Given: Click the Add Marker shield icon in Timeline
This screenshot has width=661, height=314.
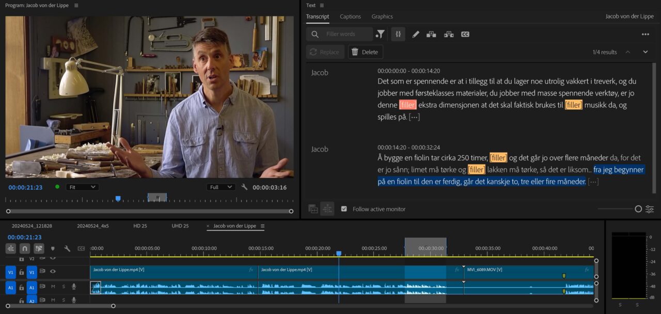Looking at the screenshot, I should 53,249.
